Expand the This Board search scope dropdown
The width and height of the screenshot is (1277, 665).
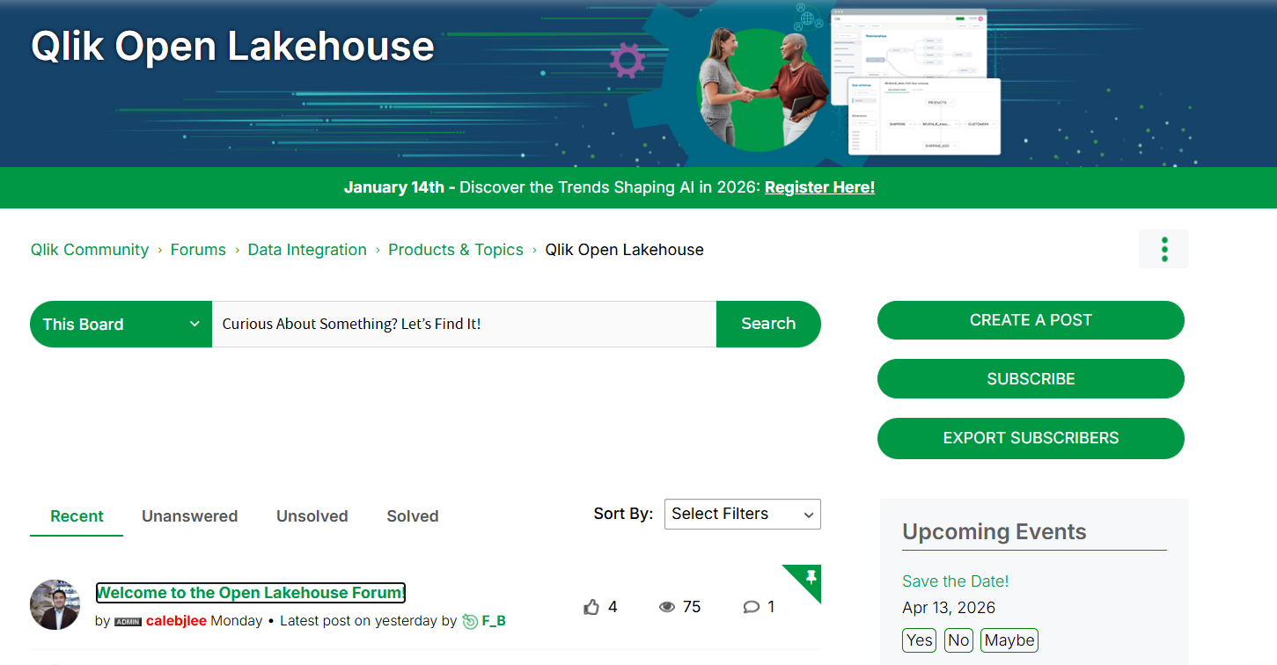121,324
